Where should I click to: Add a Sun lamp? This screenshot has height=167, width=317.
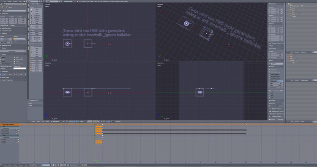pos(36,50)
